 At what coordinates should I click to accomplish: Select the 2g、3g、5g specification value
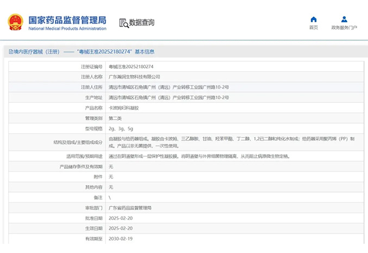121,129
